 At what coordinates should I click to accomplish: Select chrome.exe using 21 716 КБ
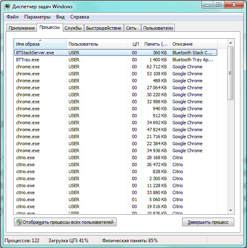click(116, 136)
